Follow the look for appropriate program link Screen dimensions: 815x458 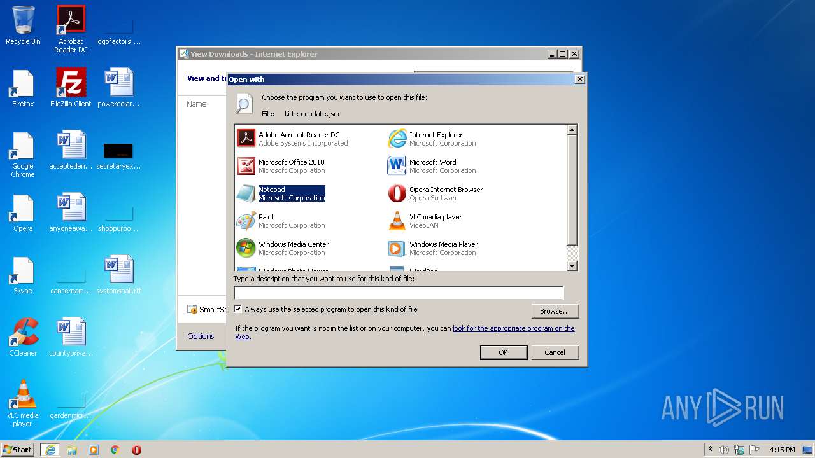(x=513, y=328)
